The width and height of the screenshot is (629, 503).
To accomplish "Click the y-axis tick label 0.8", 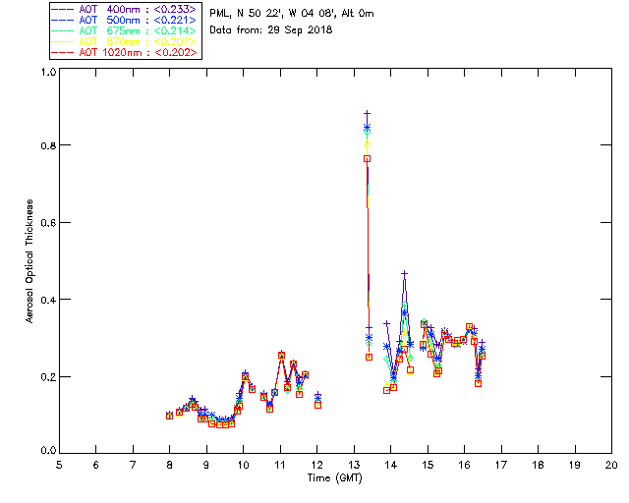I will coord(48,145).
